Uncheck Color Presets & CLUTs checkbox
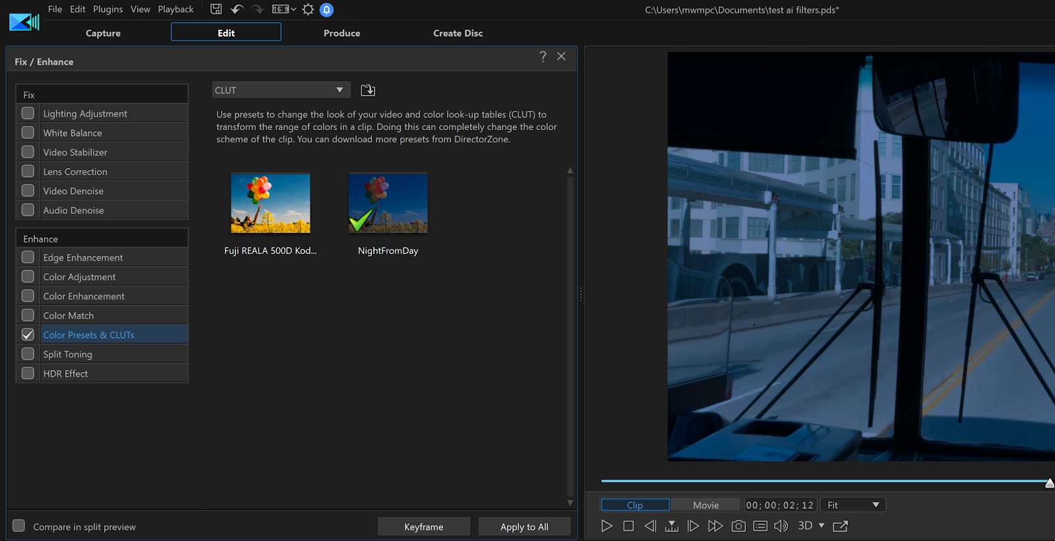This screenshot has width=1055, height=541. click(x=28, y=334)
